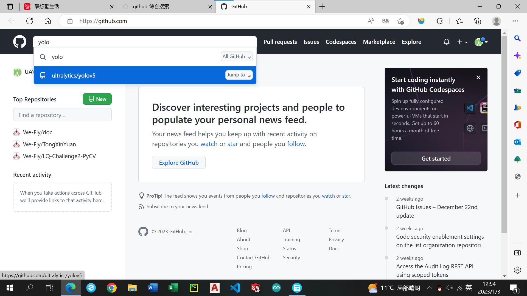
Task: Click the Edge sidebar settings gear
Action: click(517, 270)
